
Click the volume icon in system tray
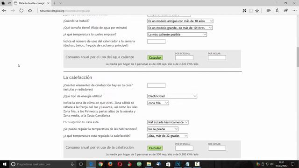click(x=272, y=164)
